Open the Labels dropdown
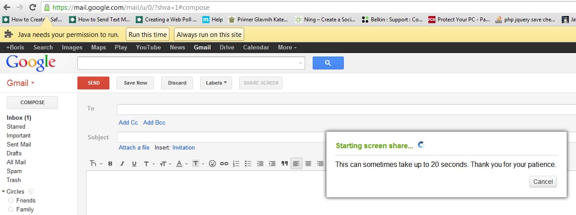This screenshot has height=215, width=576. [216, 83]
